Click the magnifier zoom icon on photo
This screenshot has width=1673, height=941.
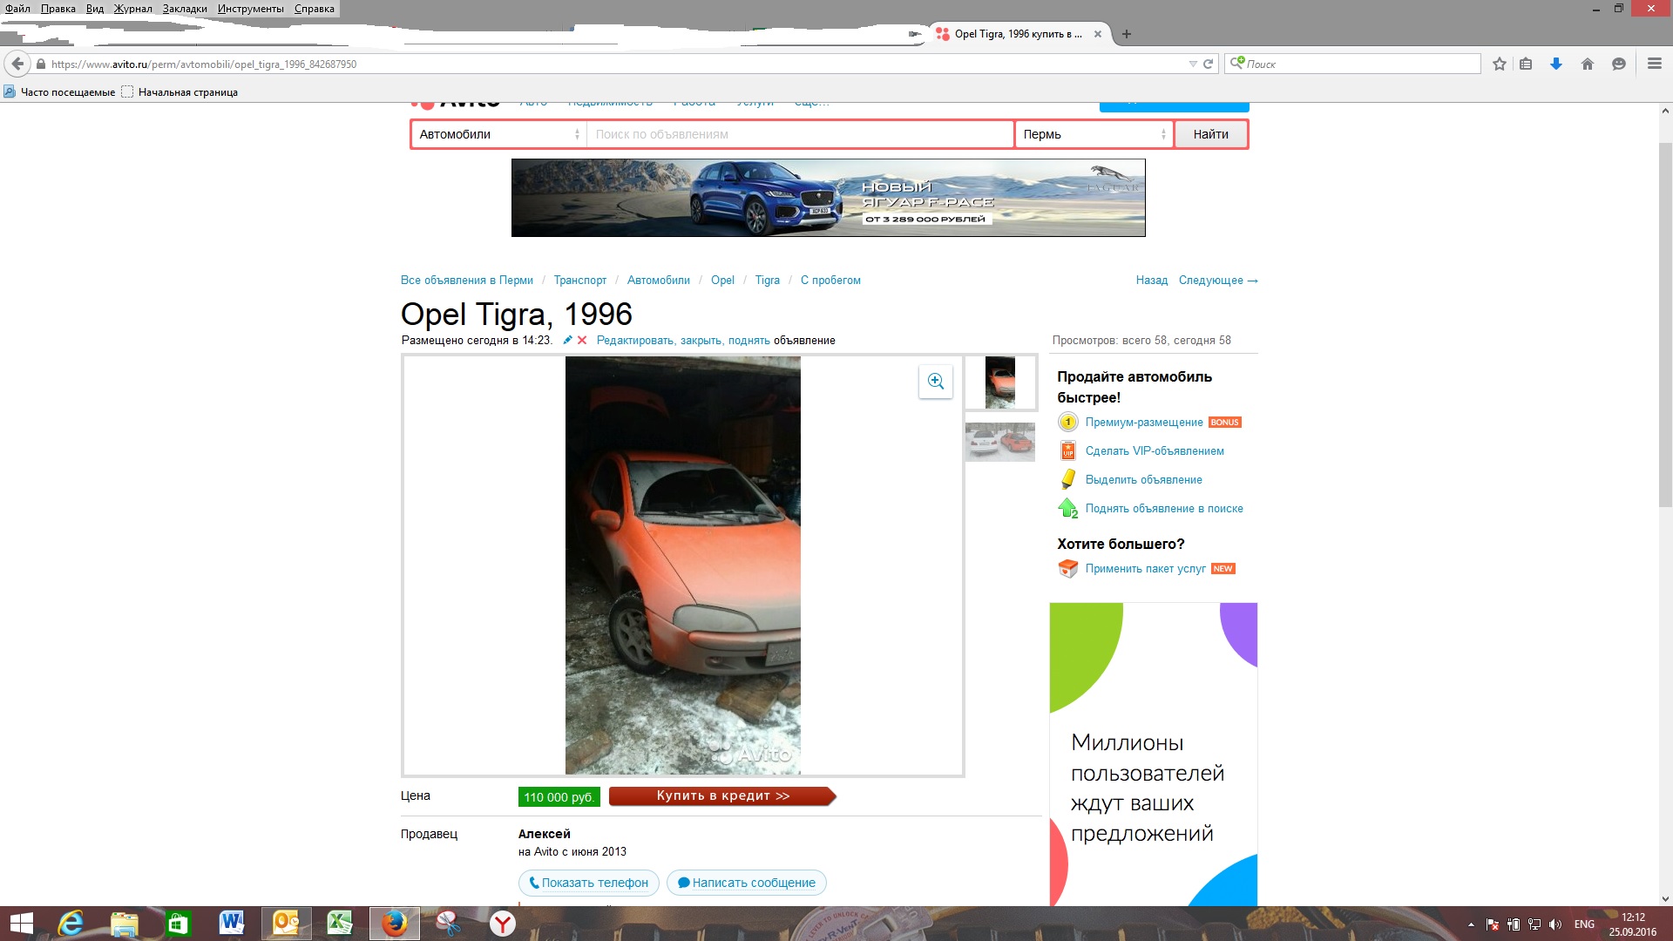(935, 382)
